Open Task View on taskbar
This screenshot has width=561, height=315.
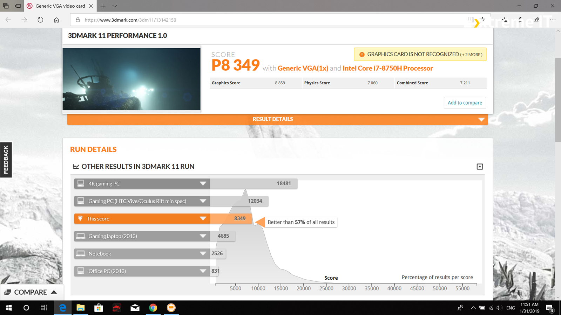pos(44,308)
